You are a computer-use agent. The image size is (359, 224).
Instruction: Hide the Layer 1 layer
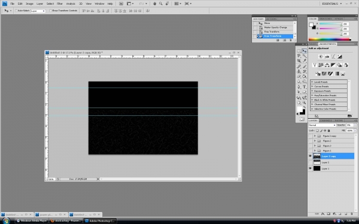tap(310, 168)
